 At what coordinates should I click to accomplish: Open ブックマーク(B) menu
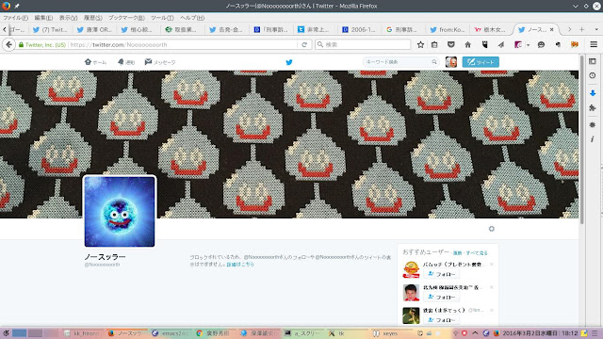pyautogui.click(x=126, y=18)
